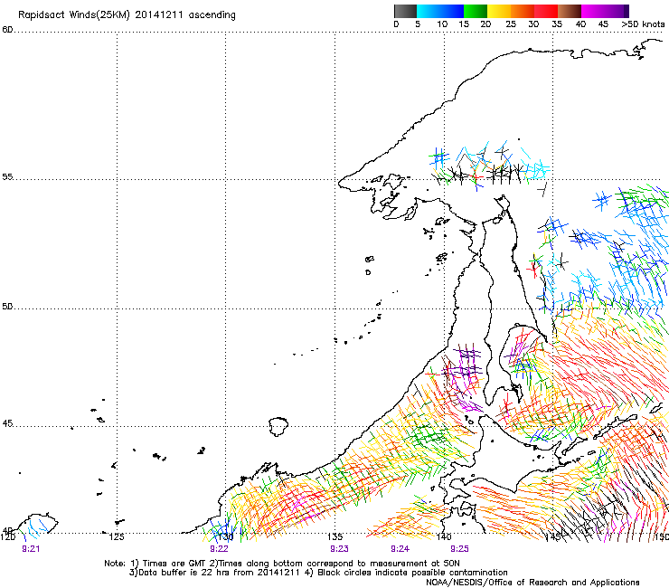This screenshot has height=588, width=669.
Task: Click the NOAA/NESDIS credit line
Action: coord(532,583)
